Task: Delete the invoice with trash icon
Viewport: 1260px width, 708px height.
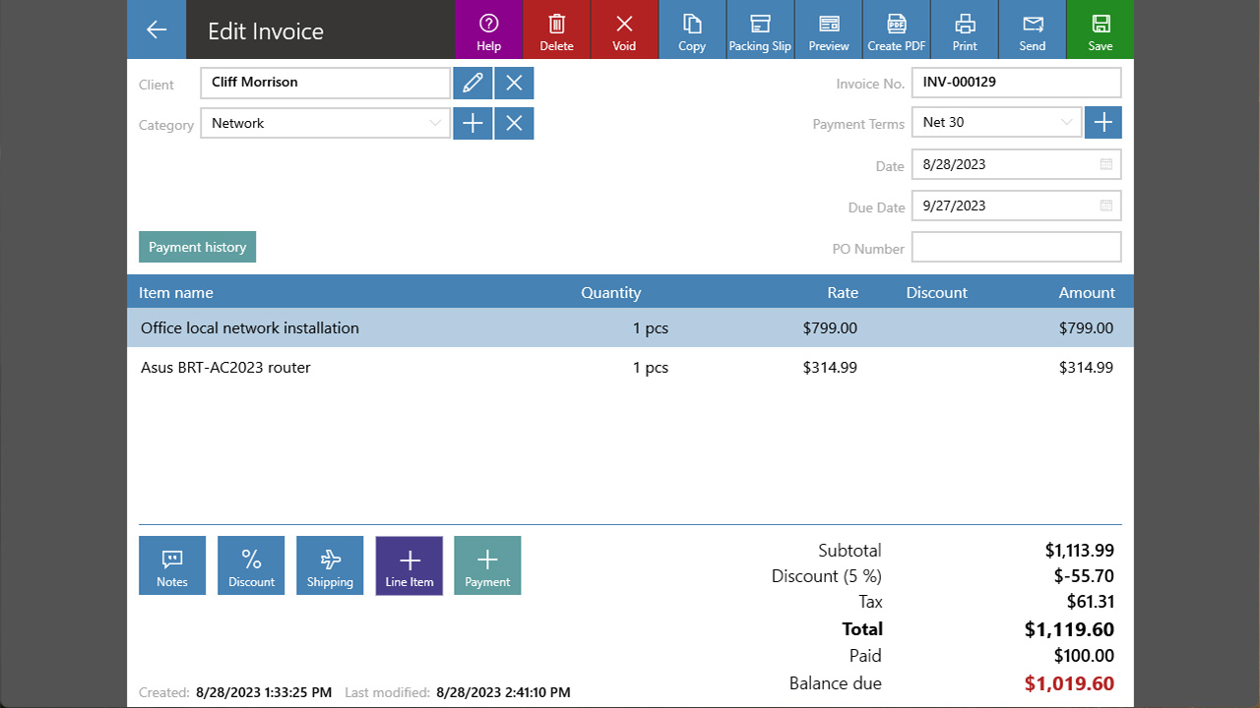Action: (556, 29)
